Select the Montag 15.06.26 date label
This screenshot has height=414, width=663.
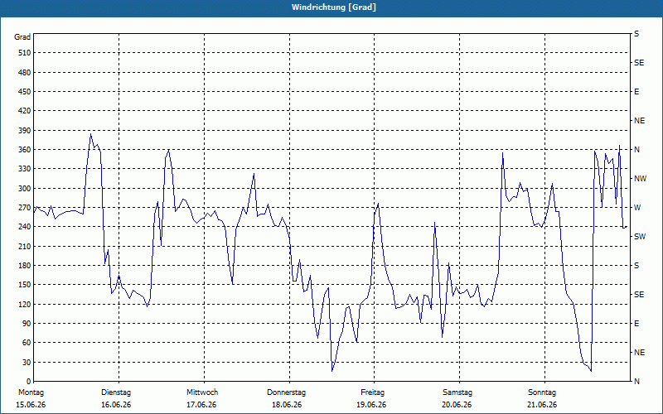(x=31, y=398)
